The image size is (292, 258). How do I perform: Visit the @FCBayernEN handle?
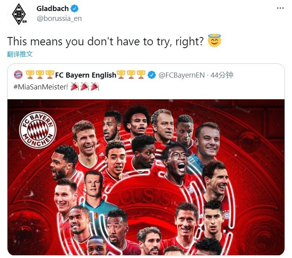coord(182,75)
